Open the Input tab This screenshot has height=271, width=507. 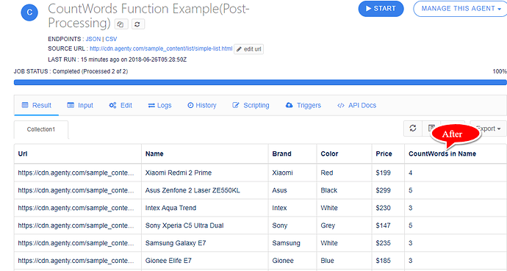80,105
